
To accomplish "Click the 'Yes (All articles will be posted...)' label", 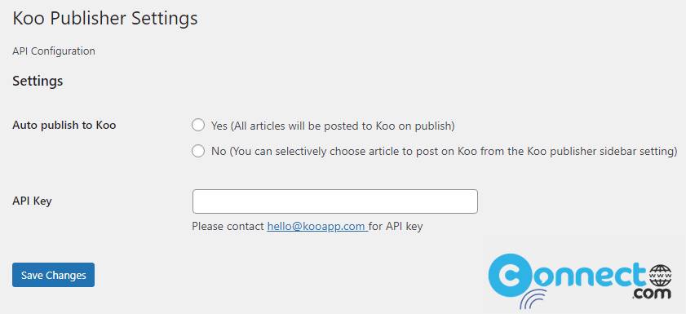I will (333, 126).
